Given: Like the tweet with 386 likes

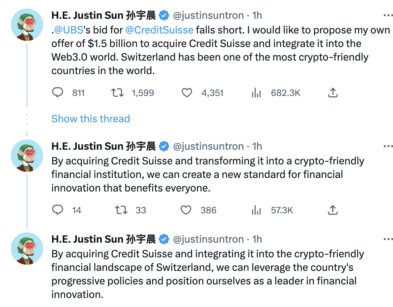Looking at the screenshot, I should point(186,210).
